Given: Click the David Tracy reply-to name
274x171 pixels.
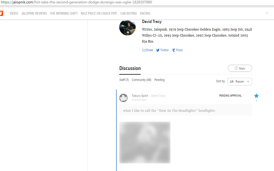Looking at the screenshot, I should pos(158,96).
